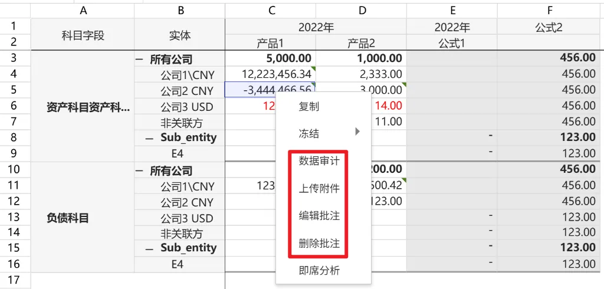Viewport: 604px width, 289px height.
Task: Select 删除批注 from the context menu
Action: (x=319, y=243)
